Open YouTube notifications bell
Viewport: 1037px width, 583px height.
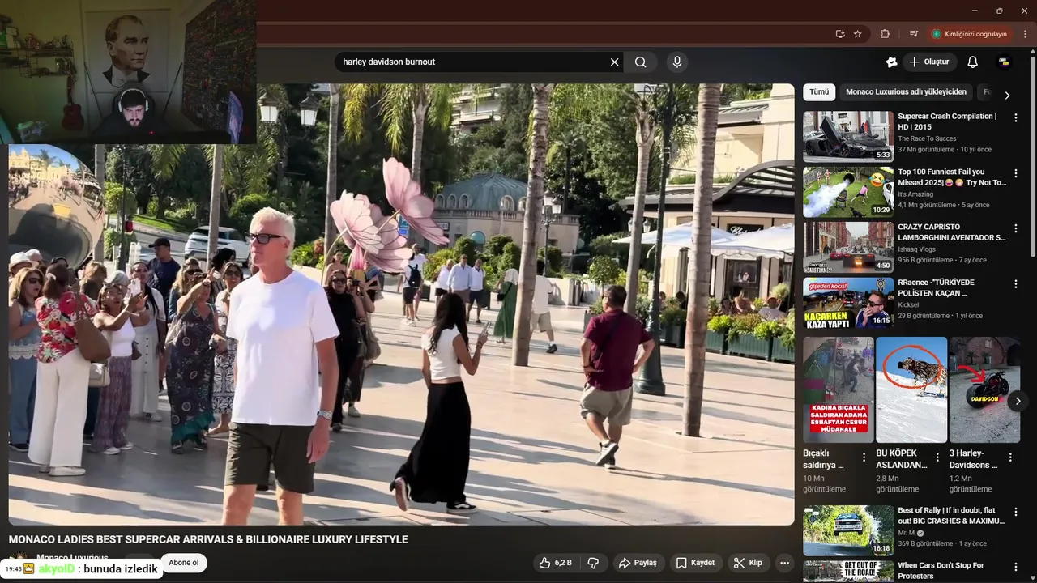973,62
